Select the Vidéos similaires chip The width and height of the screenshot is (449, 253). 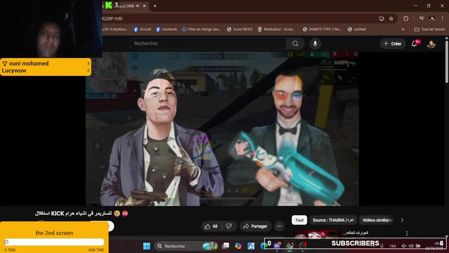pos(377,220)
